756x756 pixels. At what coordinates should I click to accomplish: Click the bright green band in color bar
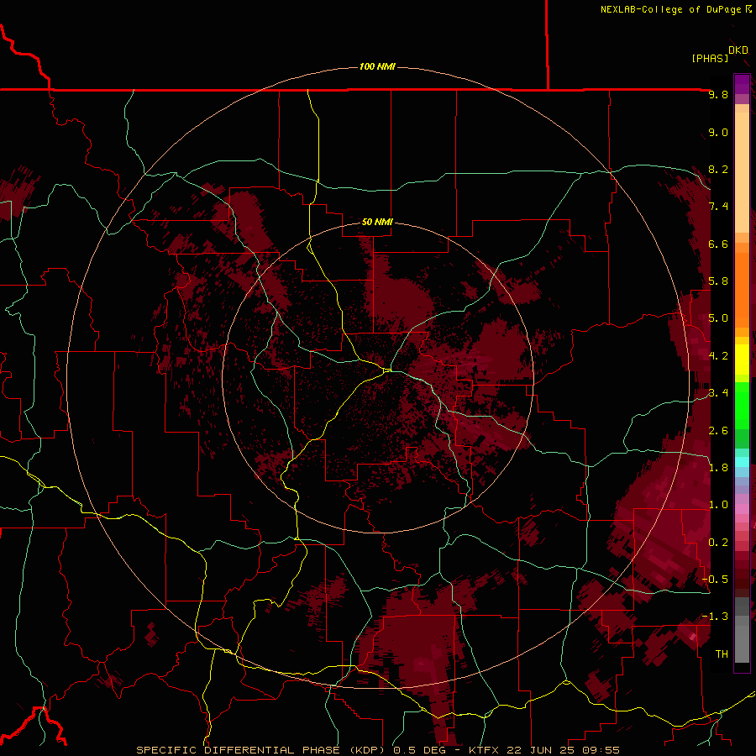(742, 406)
